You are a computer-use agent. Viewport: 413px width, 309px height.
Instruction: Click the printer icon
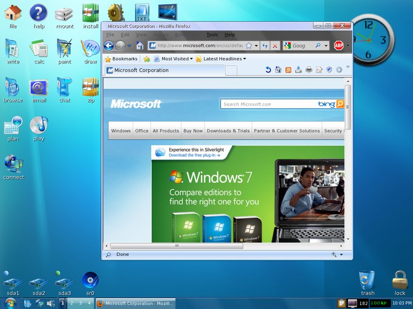tap(309, 70)
